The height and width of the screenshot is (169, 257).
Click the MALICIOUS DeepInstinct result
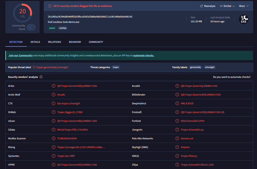187,103
